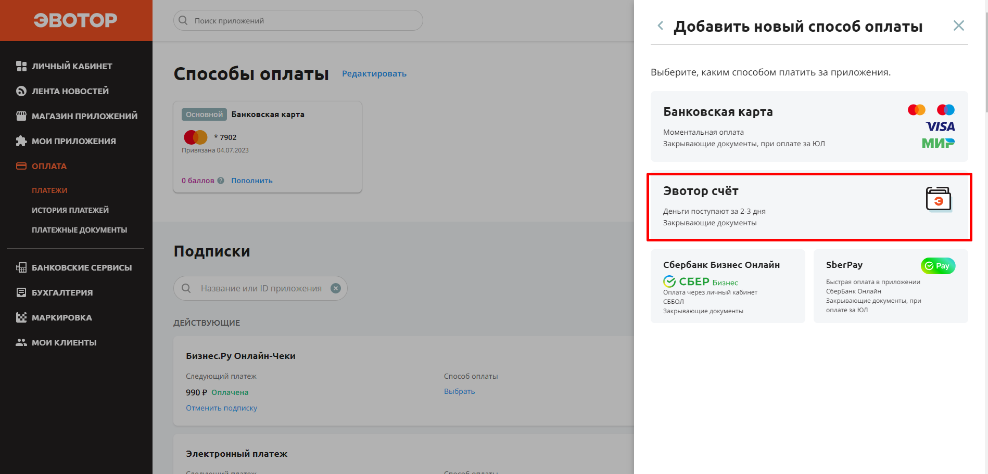Click the Магазин приложений store icon
Viewport: 988px width, 474px height.
pos(21,116)
